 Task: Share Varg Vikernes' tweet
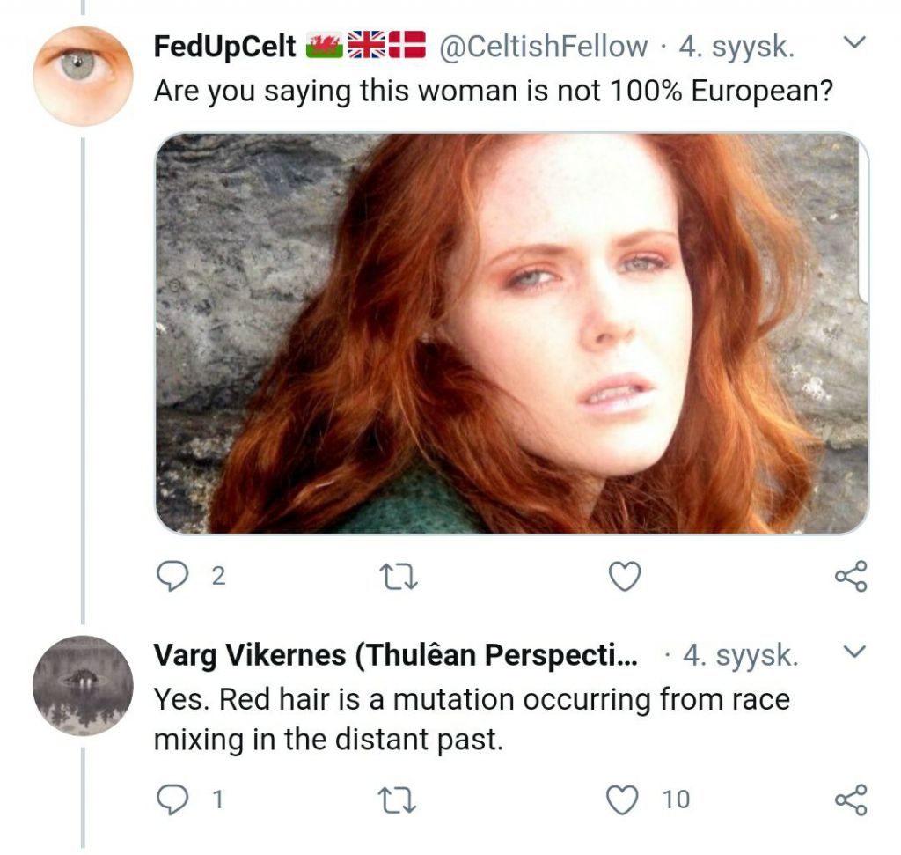pos(851,799)
